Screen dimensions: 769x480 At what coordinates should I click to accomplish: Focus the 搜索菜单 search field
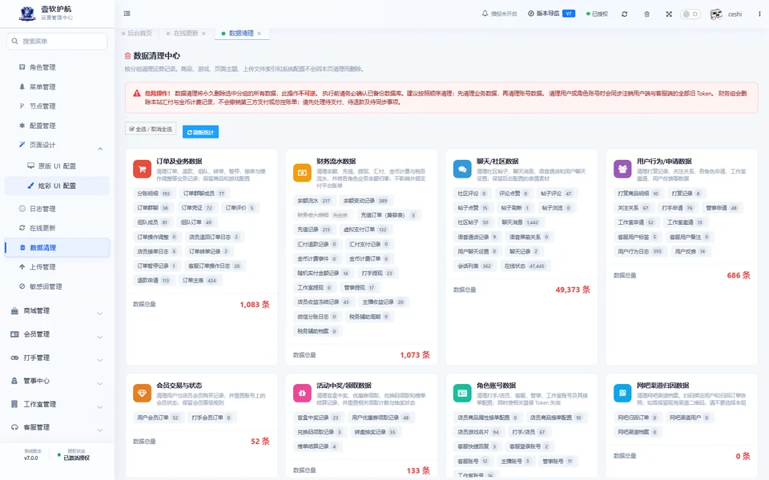[57, 41]
